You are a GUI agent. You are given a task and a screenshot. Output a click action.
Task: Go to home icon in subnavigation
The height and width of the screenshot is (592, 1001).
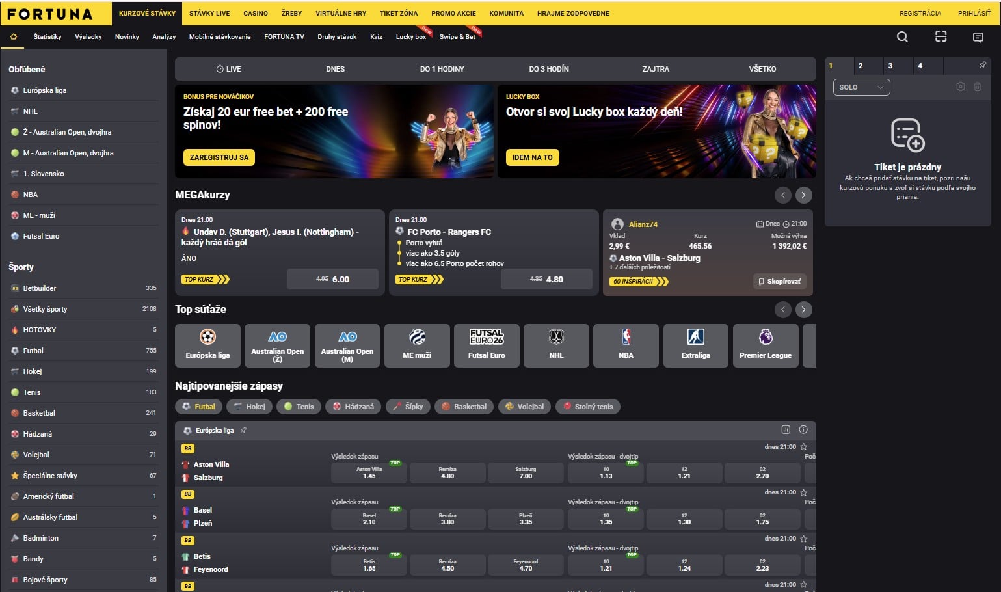(x=14, y=37)
